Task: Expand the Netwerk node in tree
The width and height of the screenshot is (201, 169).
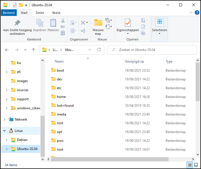Action: [x=5, y=119]
